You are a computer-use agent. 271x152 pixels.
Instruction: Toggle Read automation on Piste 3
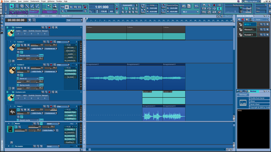18,110
